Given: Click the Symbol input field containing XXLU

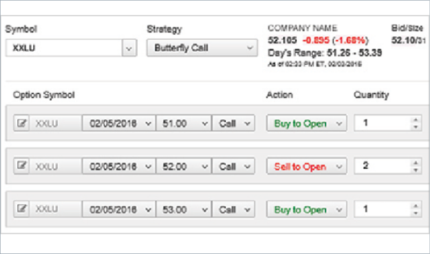Looking at the screenshot, I should (x=63, y=48).
